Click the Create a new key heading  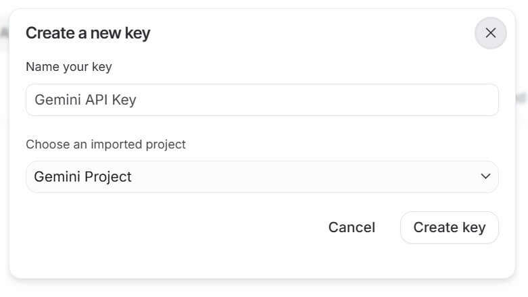pos(88,32)
